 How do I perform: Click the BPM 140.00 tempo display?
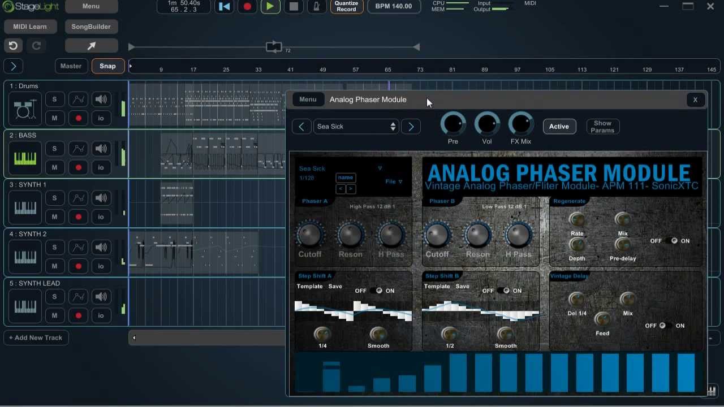click(394, 7)
